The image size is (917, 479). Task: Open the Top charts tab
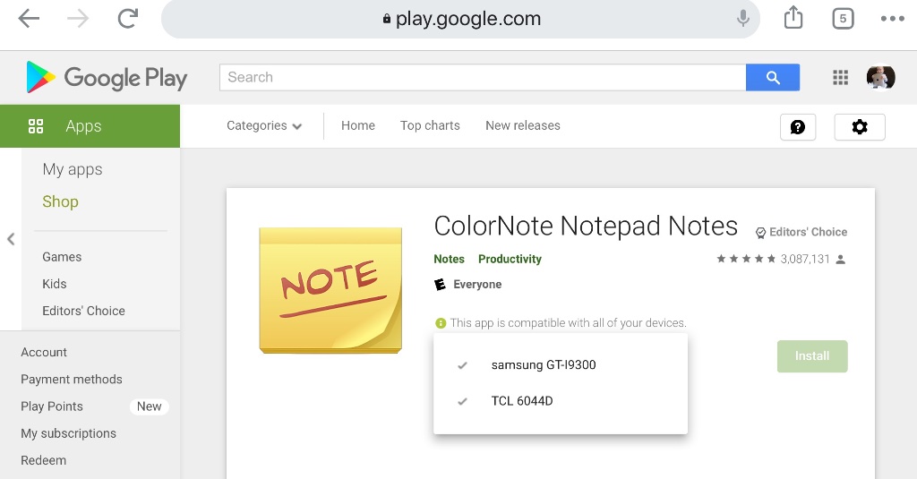point(430,125)
